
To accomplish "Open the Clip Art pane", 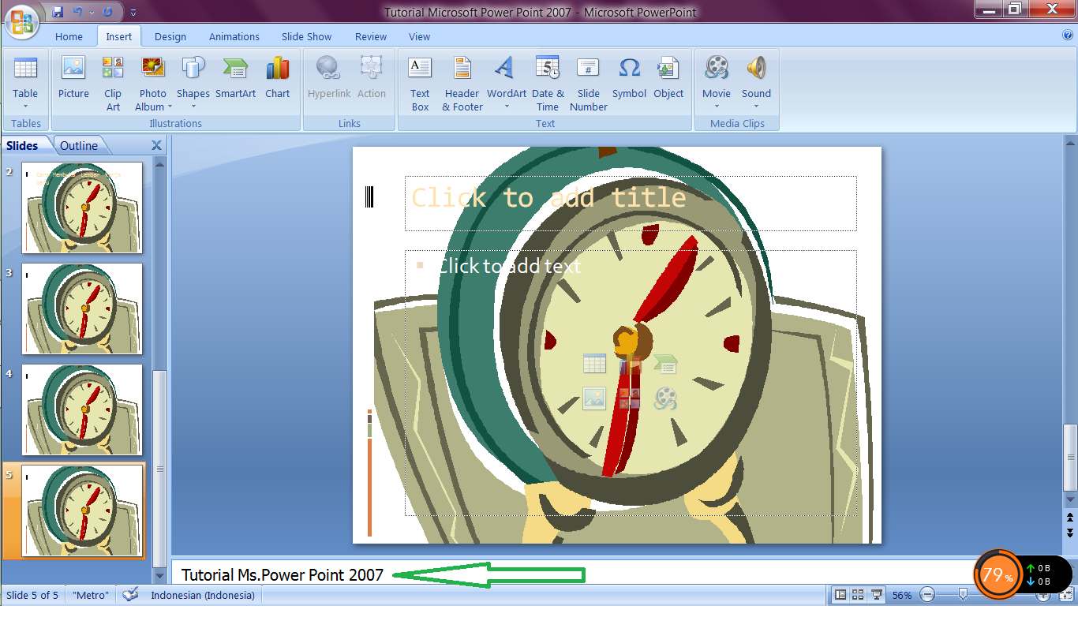I will tap(112, 79).
